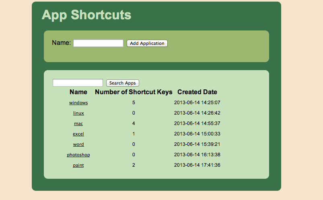Focus the search apps text box

pyautogui.click(x=78, y=83)
